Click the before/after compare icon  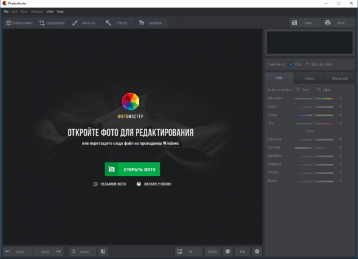(x=103, y=251)
